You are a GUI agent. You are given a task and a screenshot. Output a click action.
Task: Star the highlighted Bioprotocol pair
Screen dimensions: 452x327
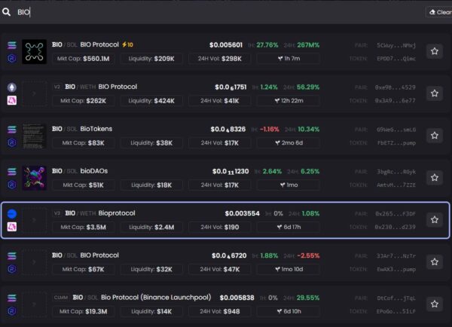435,220
